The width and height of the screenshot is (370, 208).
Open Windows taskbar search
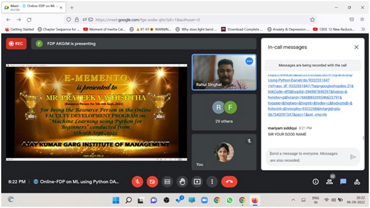click(x=129, y=200)
